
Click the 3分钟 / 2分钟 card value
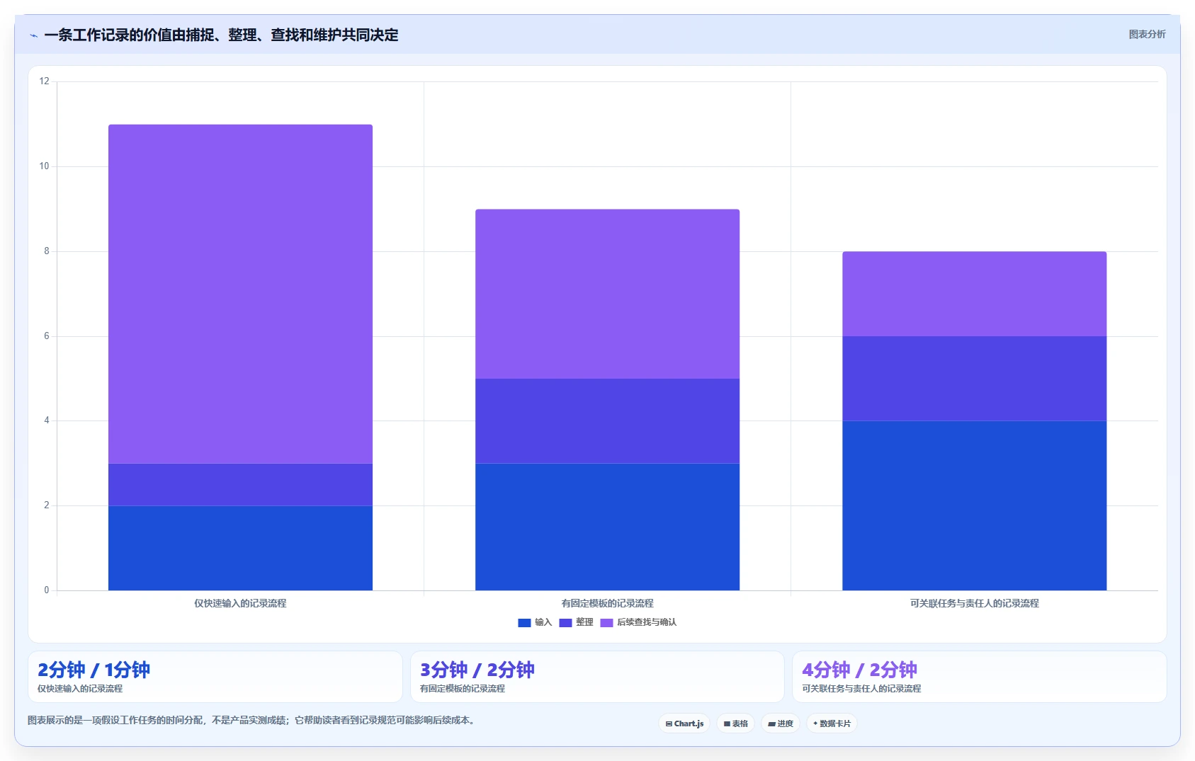coord(477,670)
